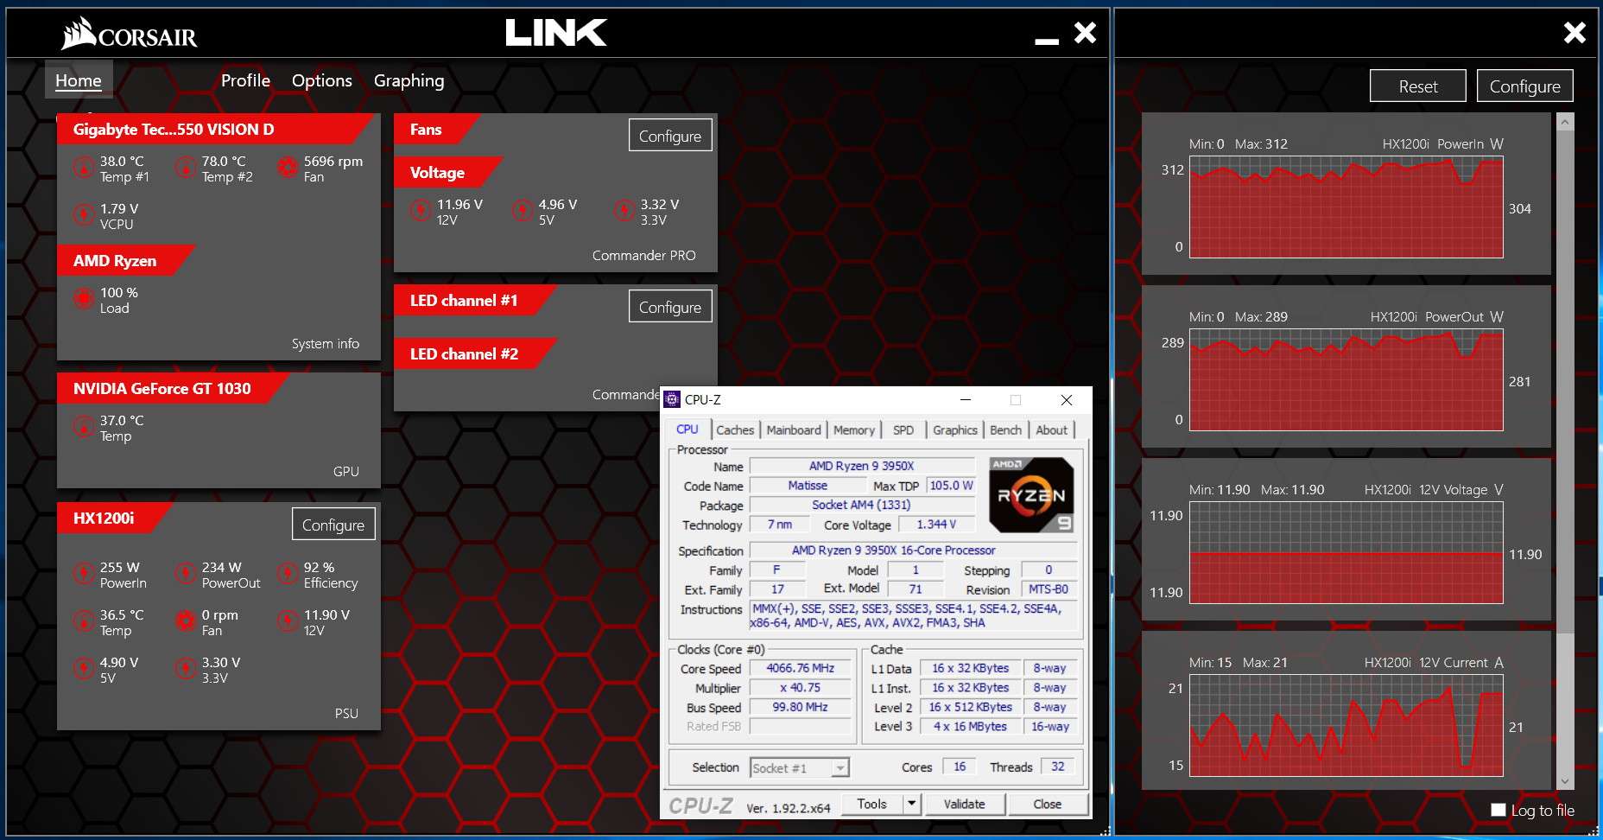Click the graph panel scroll down arrow

1565,781
